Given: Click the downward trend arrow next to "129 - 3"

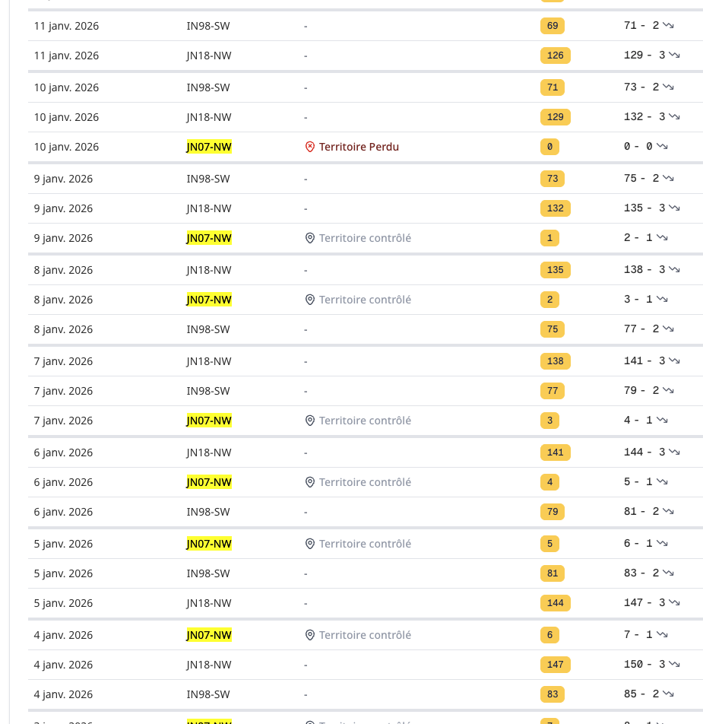Looking at the screenshot, I should (674, 56).
